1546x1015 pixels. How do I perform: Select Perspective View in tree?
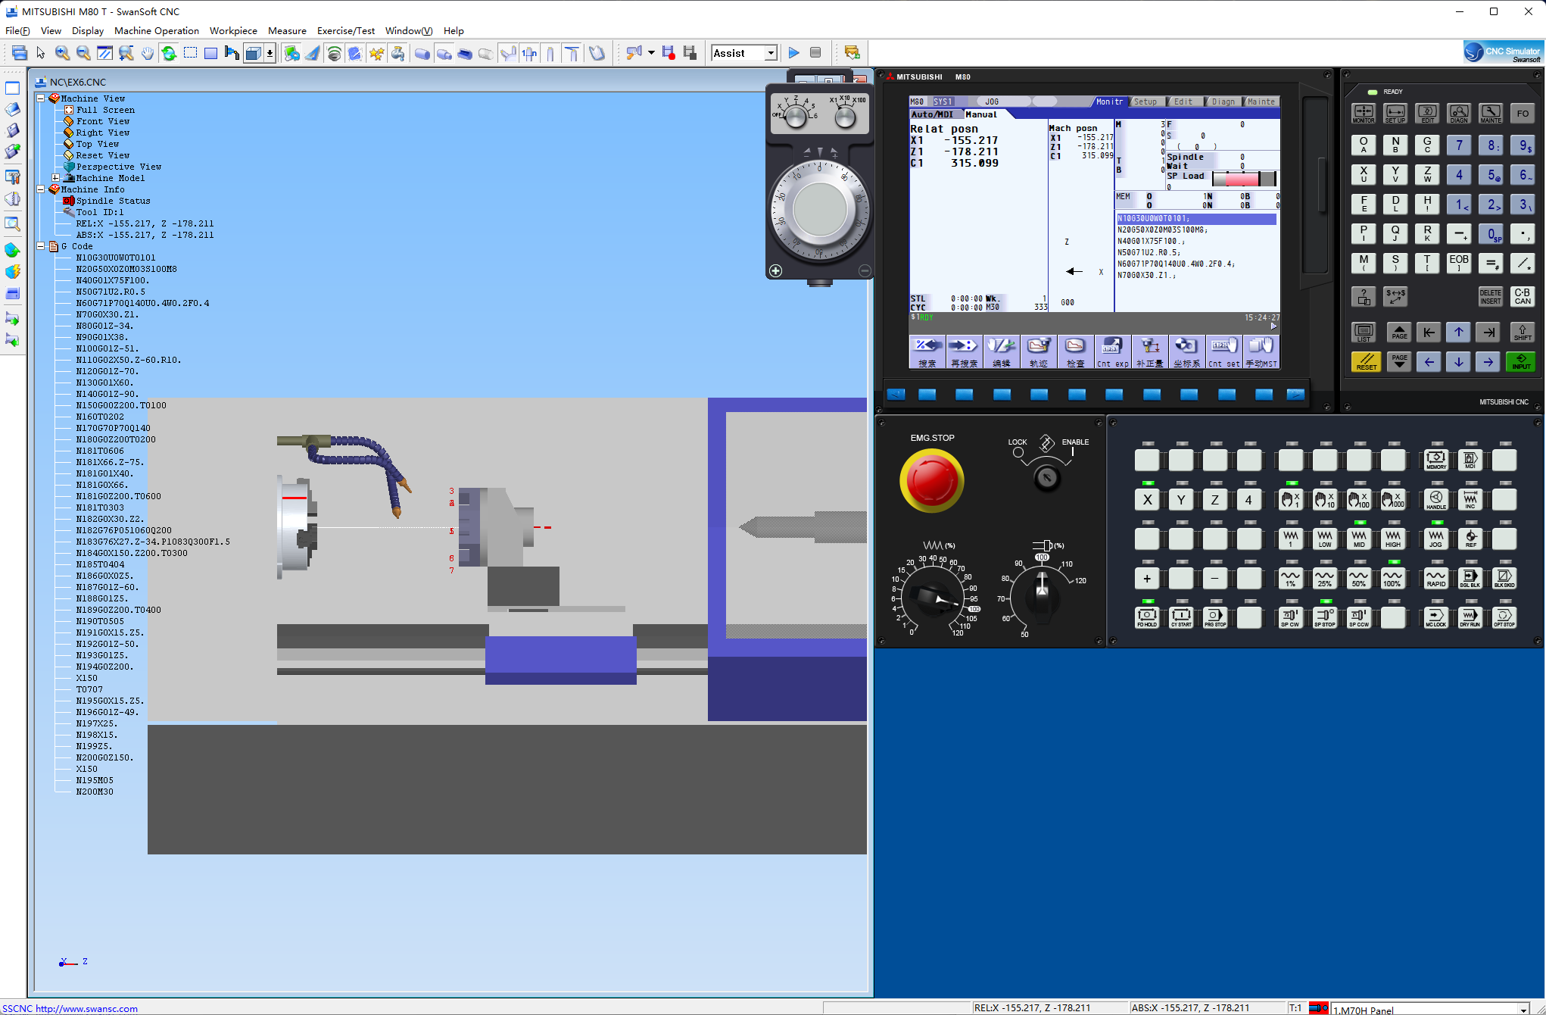pyautogui.click(x=118, y=167)
